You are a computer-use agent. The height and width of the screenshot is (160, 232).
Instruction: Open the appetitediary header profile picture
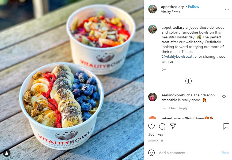[x=153, y=9]
